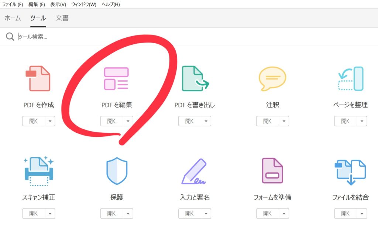Open the ヘルプ(H) menu

[111, 4]
